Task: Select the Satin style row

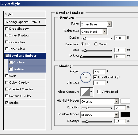Action: [25, 76]
